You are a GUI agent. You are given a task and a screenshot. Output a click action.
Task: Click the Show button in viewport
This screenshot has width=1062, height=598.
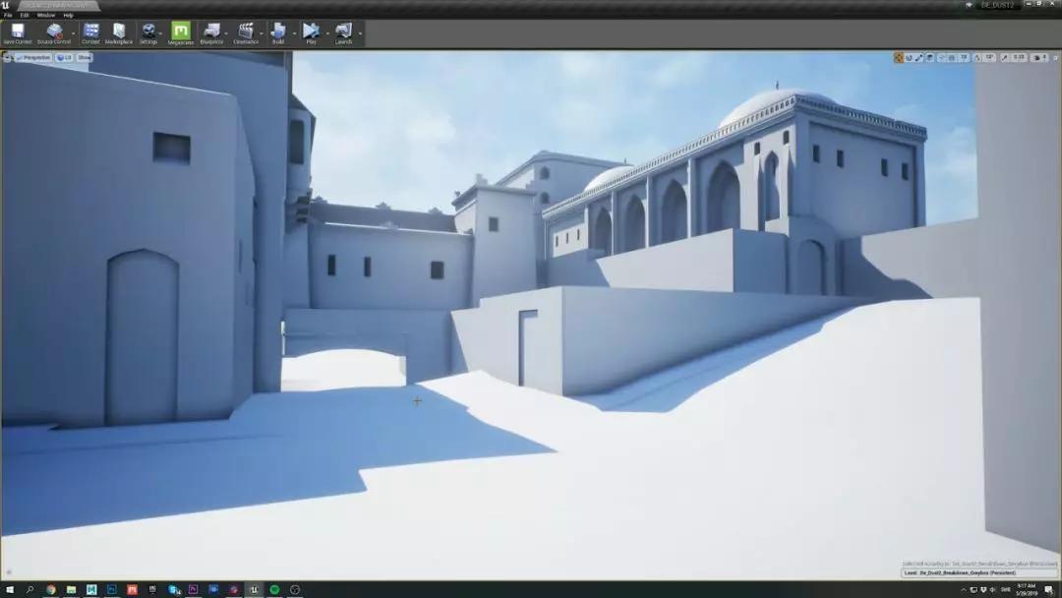pyautogui.click(x=85, y=58)
